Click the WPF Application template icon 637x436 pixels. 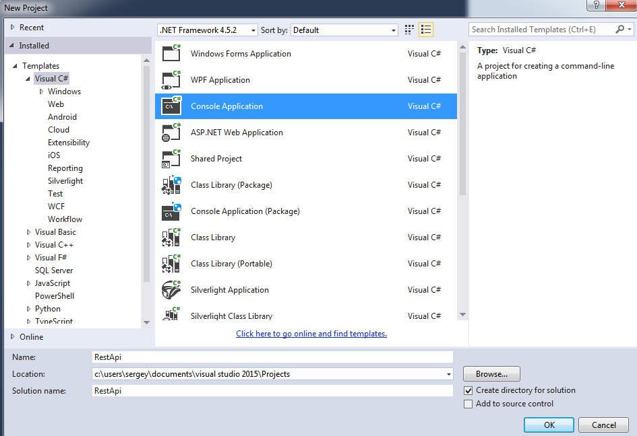pyautogui.click(x=171, y=80)
